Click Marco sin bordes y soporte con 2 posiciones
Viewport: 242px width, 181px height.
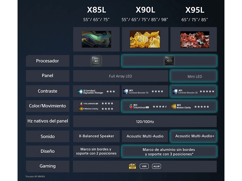point(96,151)
